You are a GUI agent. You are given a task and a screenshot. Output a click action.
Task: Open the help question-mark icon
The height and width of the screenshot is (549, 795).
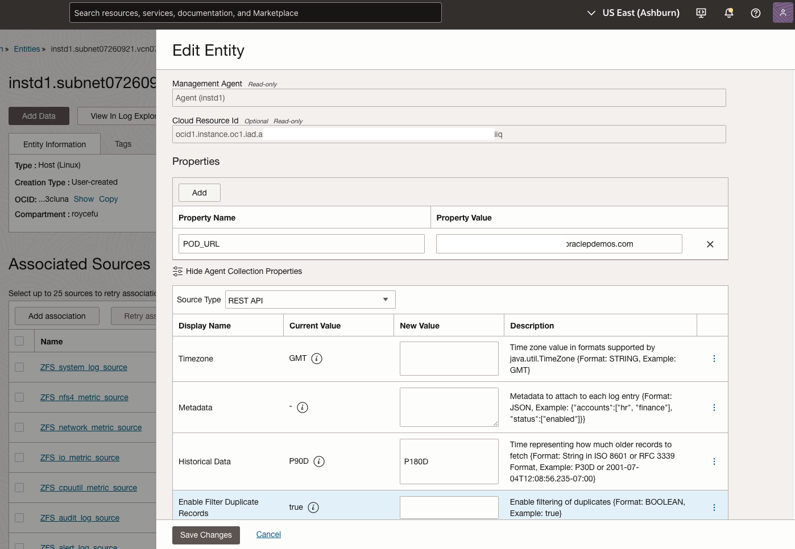pos(755,13)
